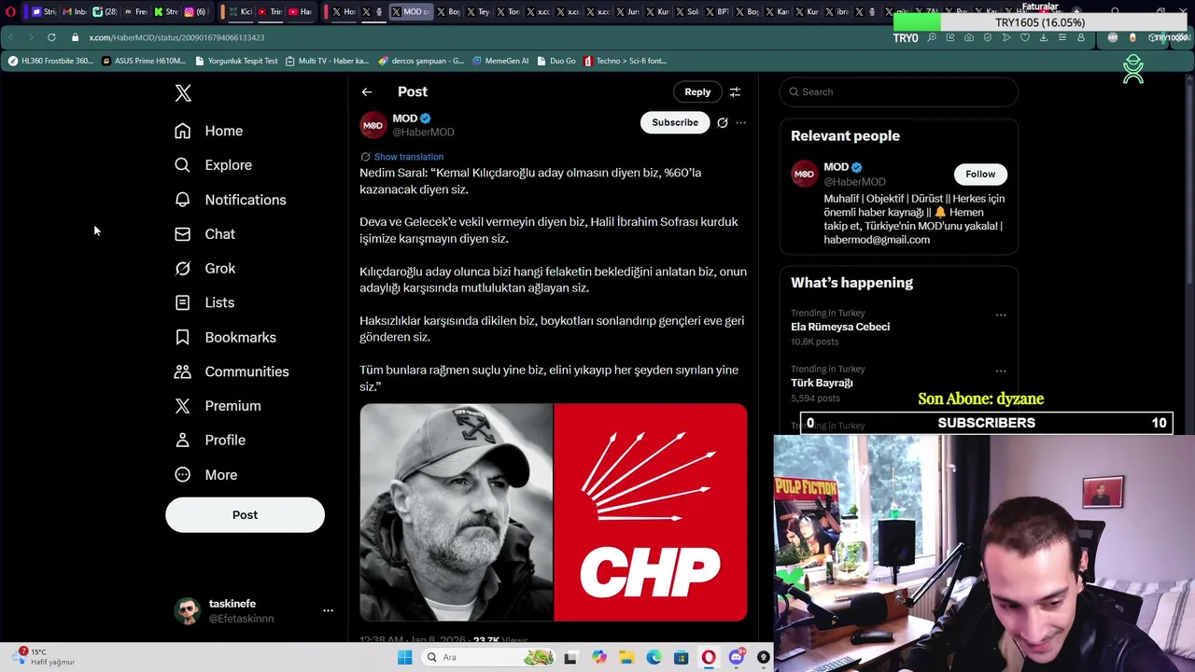Open Task View on taskbar
The image size is (1195, 672).
point(570,657)
